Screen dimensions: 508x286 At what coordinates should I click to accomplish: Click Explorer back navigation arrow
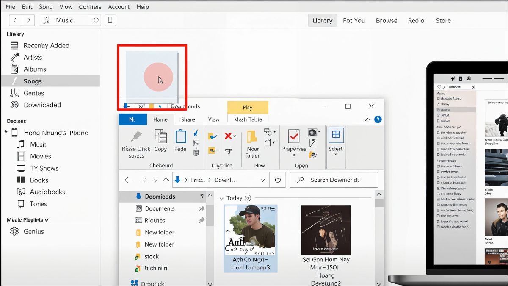(129, 180)
